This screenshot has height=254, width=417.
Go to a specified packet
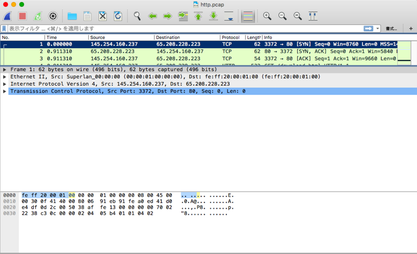(183, 16)
